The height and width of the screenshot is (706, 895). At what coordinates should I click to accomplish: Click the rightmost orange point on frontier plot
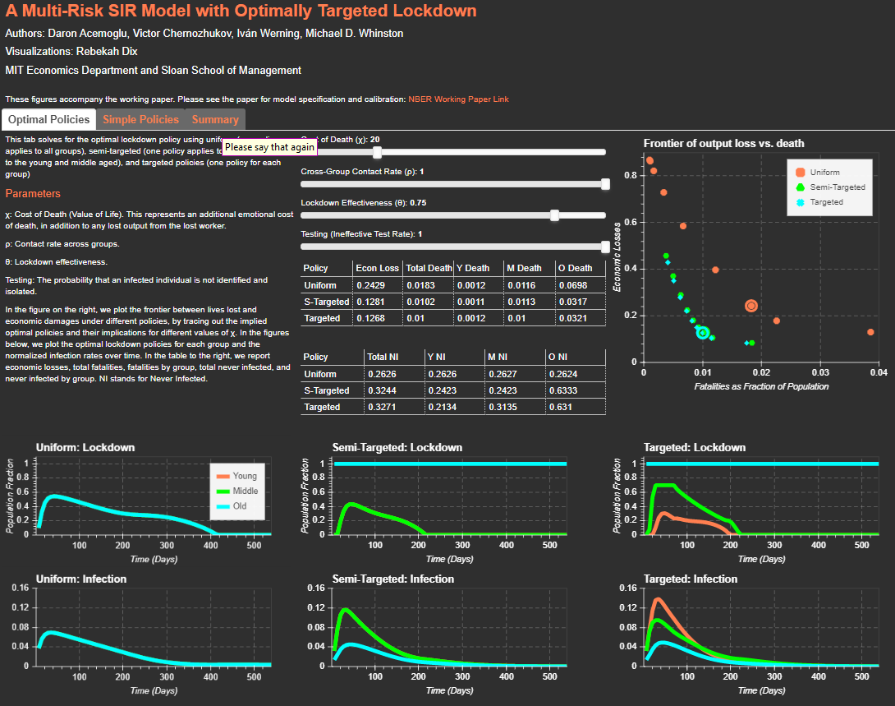(x=870, y=332)
